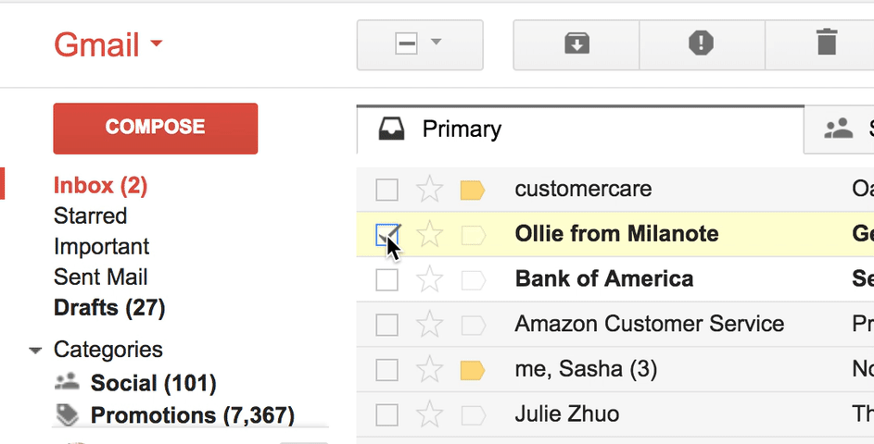Star the customercare email
The image size is (874, 444).
pyautogui.click(x=429, y=191)
